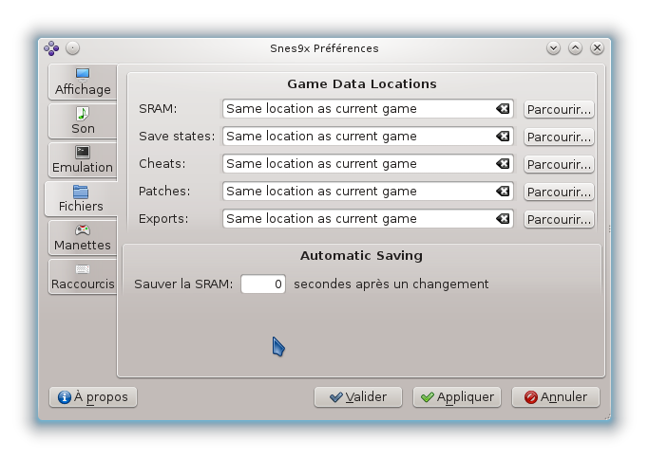Viewport: 649px width, 458px height.
Task: Clear the SRAM location field
Action: point(503,109)
